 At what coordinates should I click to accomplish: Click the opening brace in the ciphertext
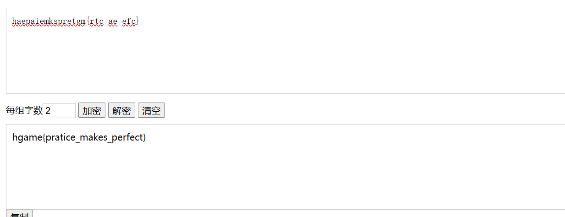[x=88, y=21]
